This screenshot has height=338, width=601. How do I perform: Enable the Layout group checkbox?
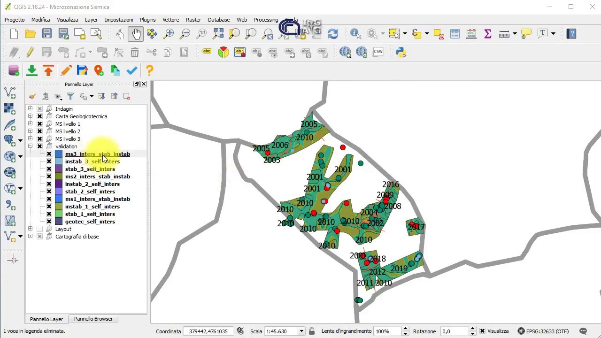[x=39, y=229]
